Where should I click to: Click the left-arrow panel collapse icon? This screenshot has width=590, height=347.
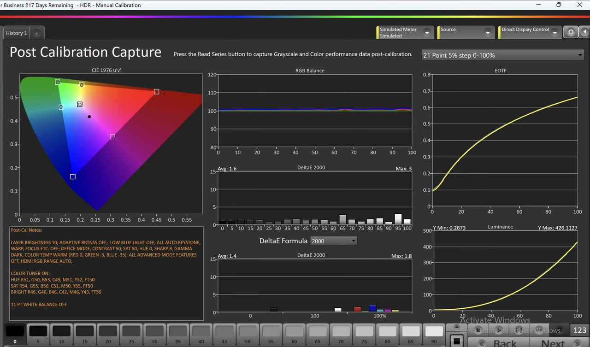click(584, 32)
